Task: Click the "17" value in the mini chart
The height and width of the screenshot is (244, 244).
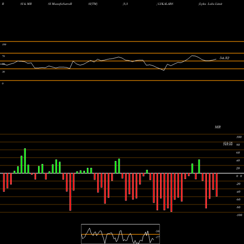Action: tap(157, 237)
